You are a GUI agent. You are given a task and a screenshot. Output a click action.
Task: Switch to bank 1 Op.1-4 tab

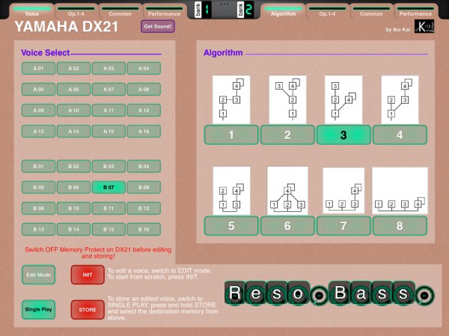[x=76, y=11]
